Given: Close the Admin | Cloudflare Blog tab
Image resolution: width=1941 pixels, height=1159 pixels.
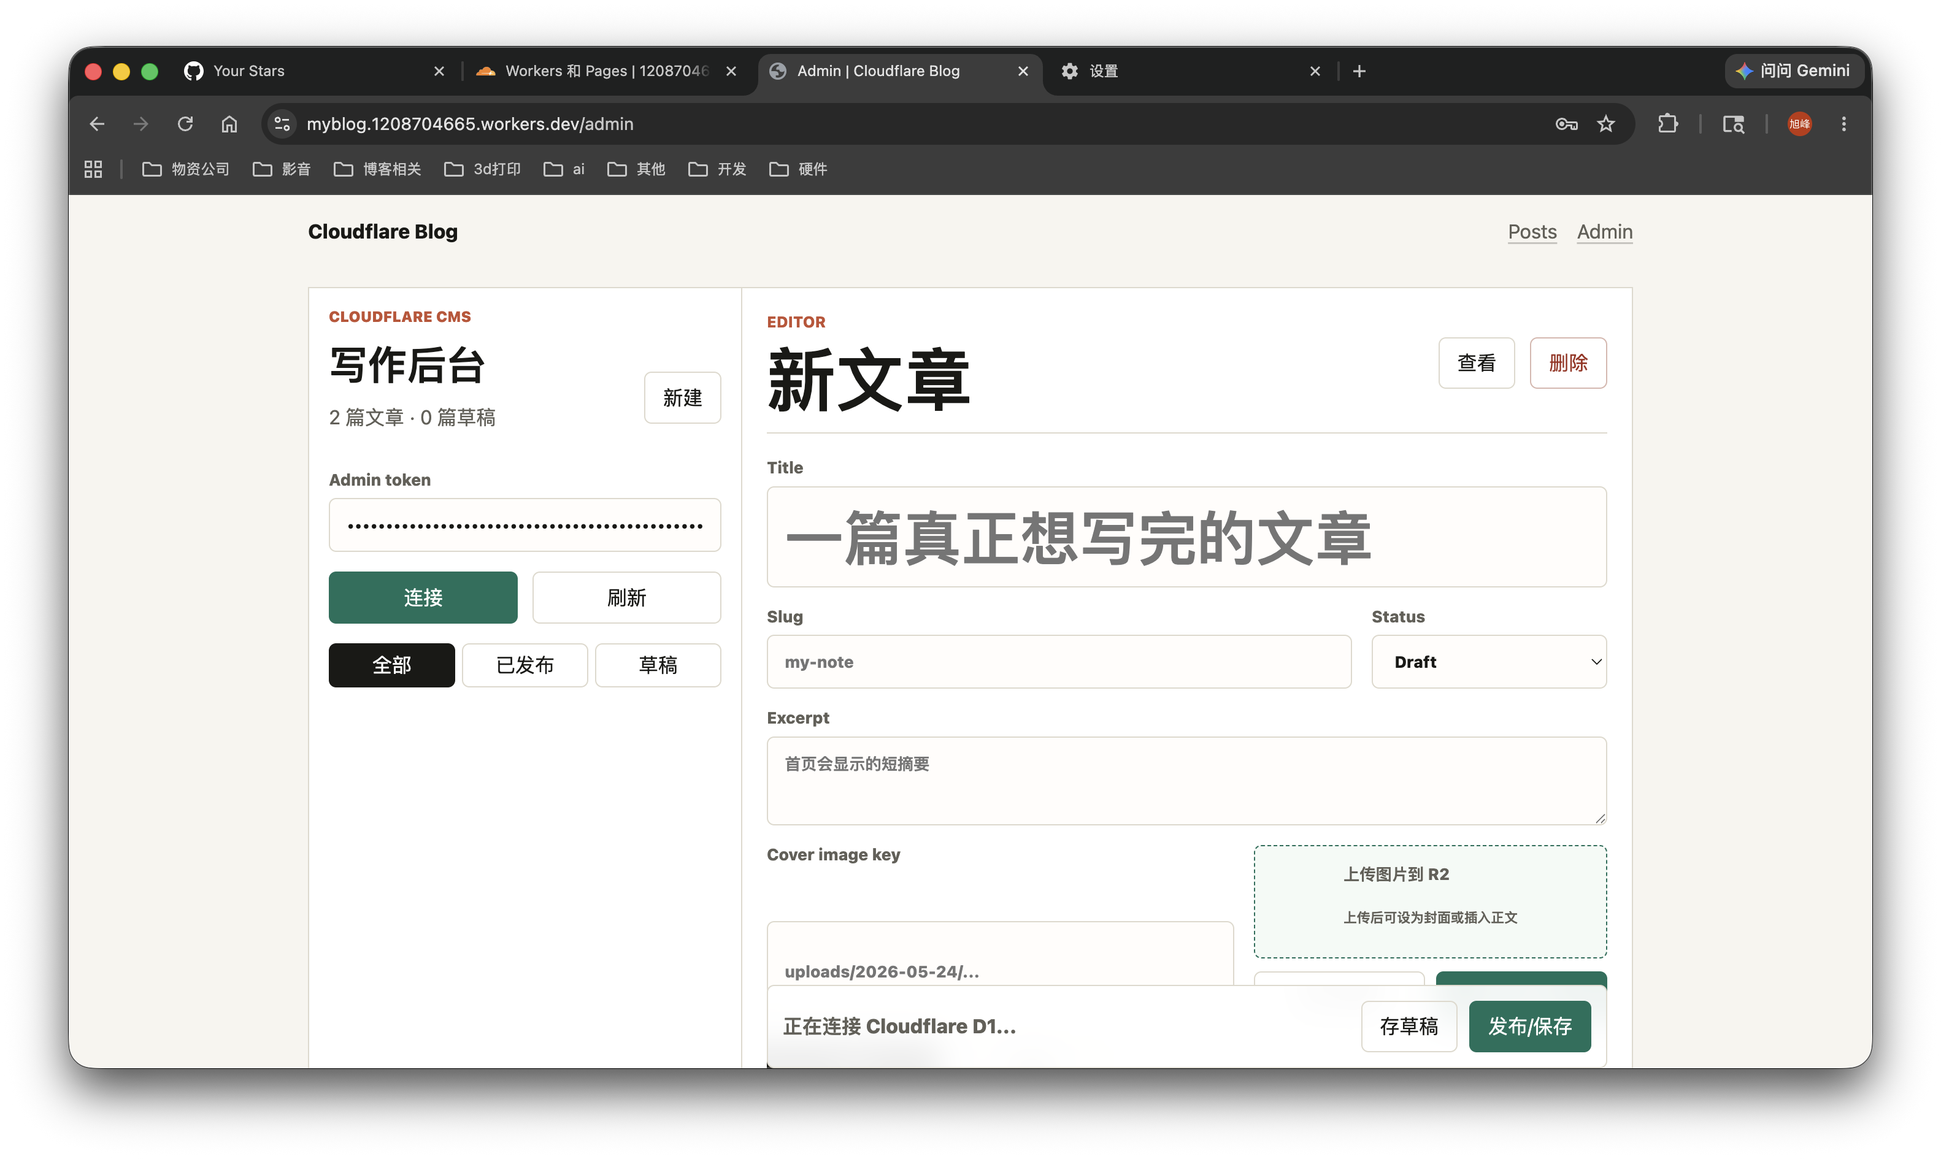Looking at the screenshot, I should point(1023,71).
